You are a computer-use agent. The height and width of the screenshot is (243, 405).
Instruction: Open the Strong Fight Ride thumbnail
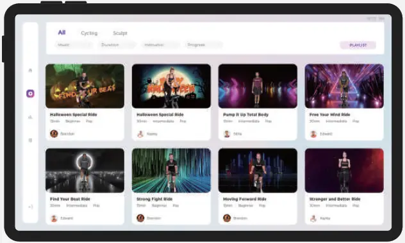coord(171,170)
